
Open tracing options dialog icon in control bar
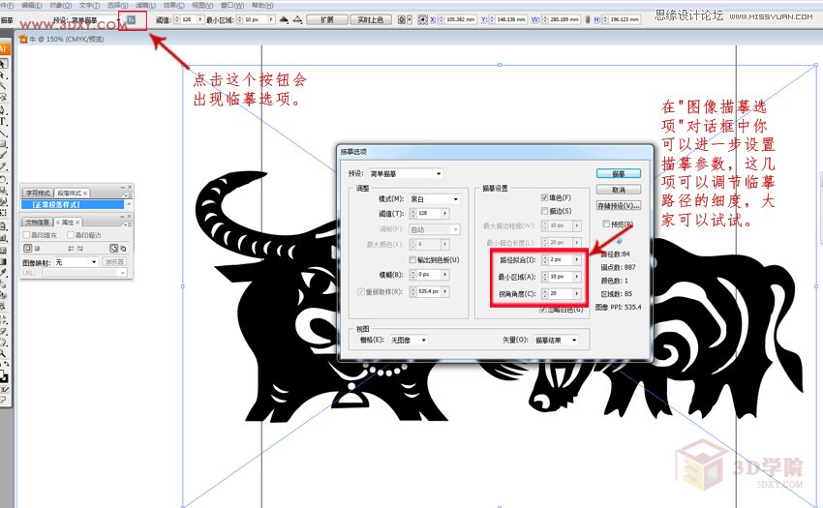coord(132,19)
